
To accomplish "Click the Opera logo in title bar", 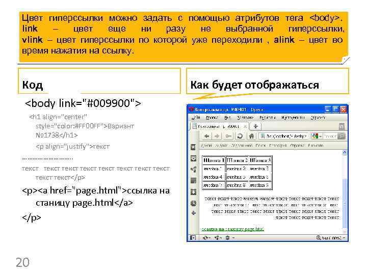I will [191, 109].
